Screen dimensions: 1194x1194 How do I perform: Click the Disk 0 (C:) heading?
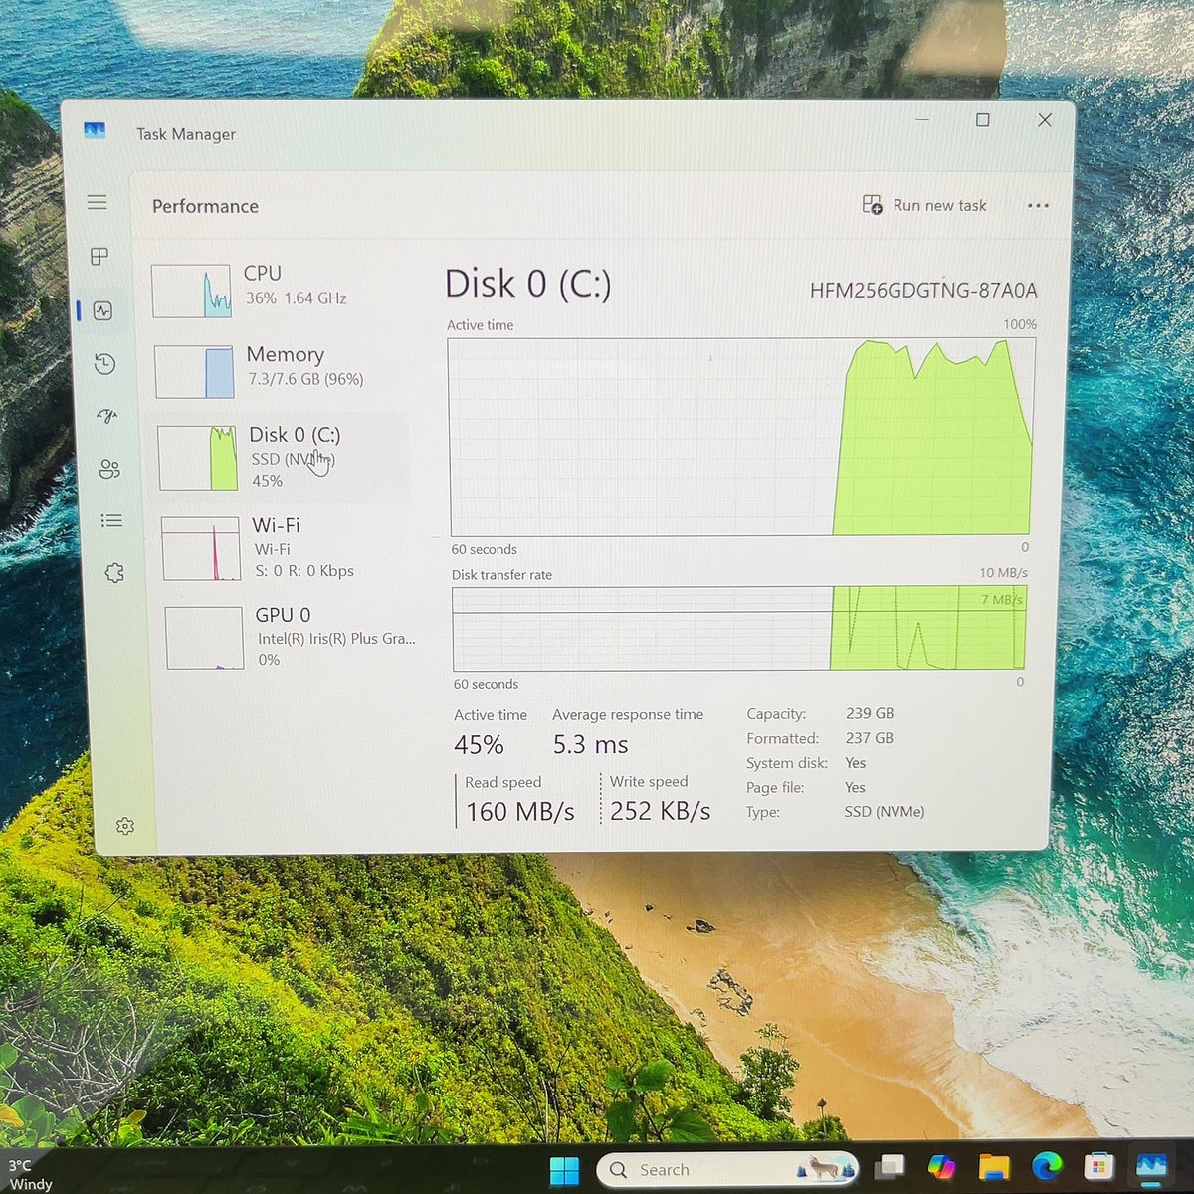click(x=527, y=284)
